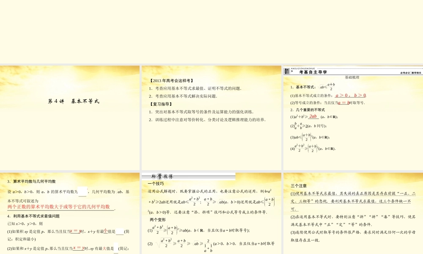Click the line '考查应用基本不等式解决实际问题'

point(183,96)
